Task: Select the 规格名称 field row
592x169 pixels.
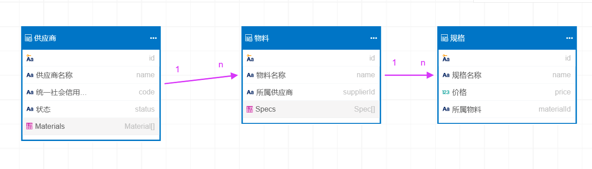Action: (507, 75)
